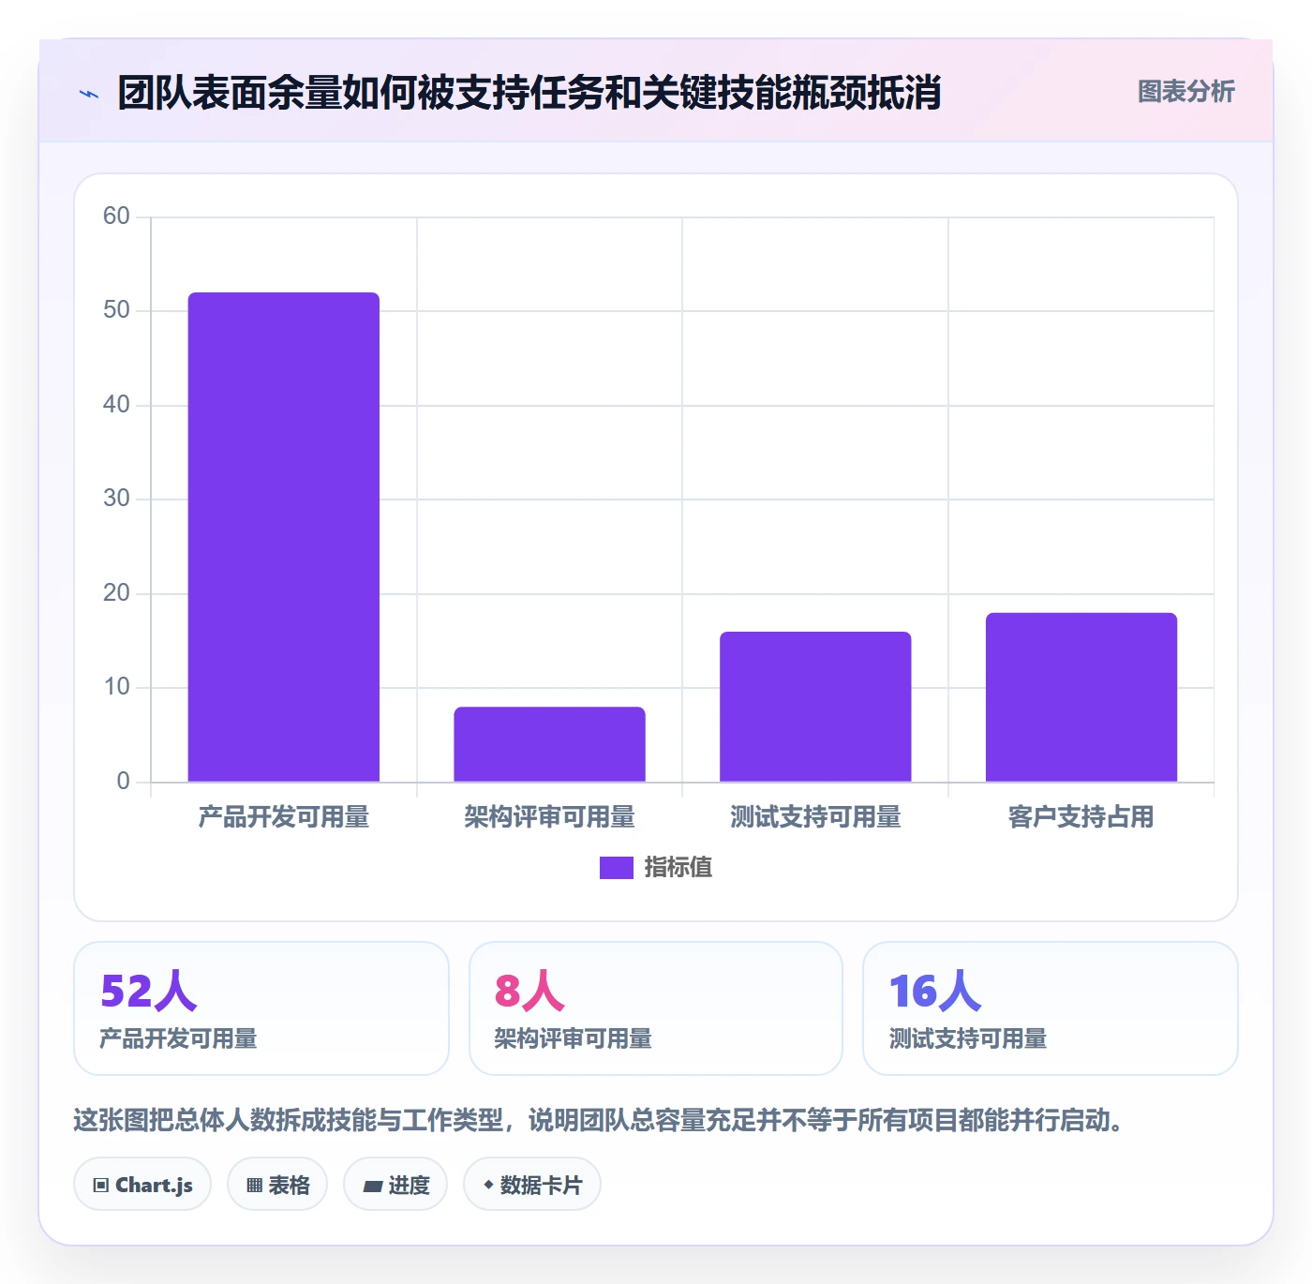This screenshot has width=1312, height=1284.
Task: Click the 数据卡片 tag chip
Action: 532,1185
